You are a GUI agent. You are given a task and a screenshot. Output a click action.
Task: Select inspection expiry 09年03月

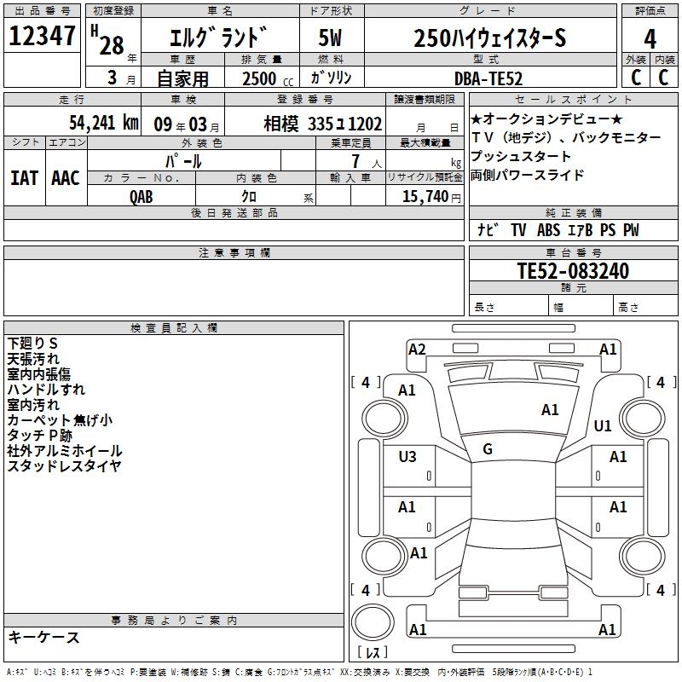point(187,124)
